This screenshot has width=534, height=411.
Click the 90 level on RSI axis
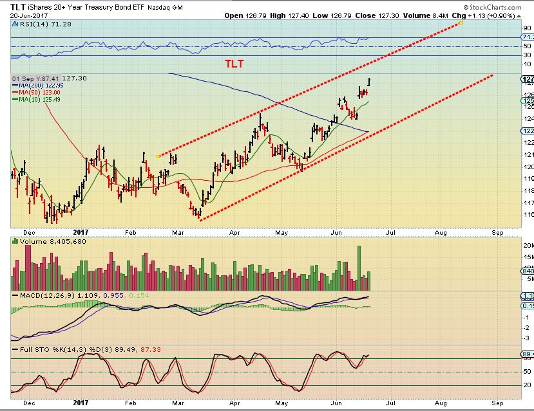click(527, 28)
